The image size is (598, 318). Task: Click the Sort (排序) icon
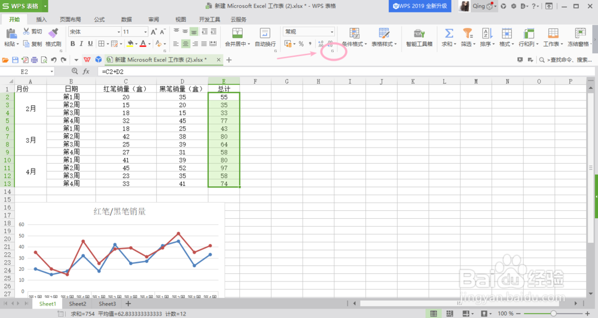[x=487, y=33]
